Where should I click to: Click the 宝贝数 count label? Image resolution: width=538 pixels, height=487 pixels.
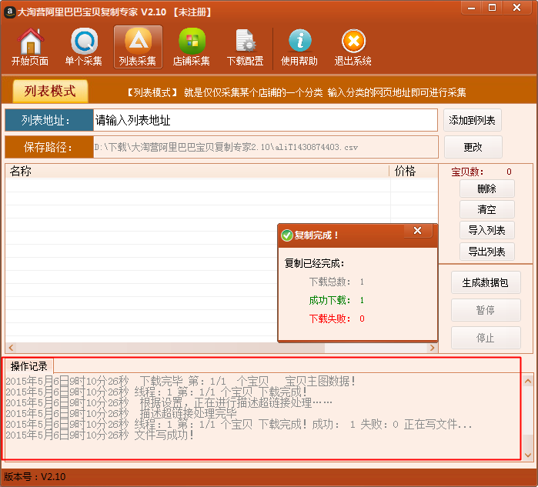click(467, 172)
